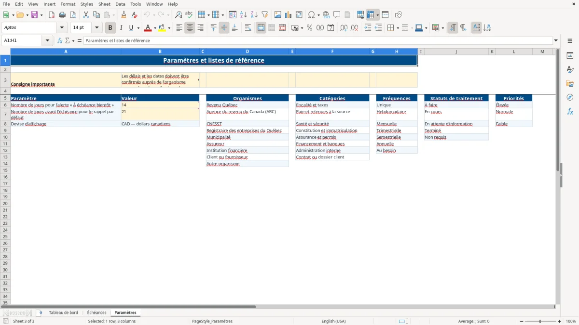
Task: Click the Merge and Center Cells button
Action: pyautogui.click(x=261, y=28)
